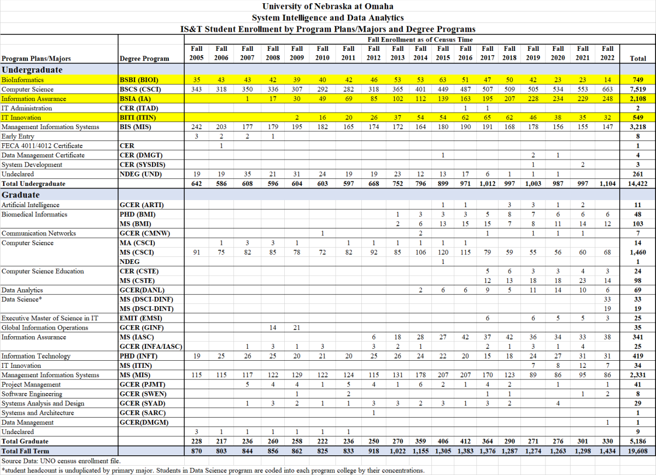
Task: Click the Total Graduate row label
Action: click(25, 441)
